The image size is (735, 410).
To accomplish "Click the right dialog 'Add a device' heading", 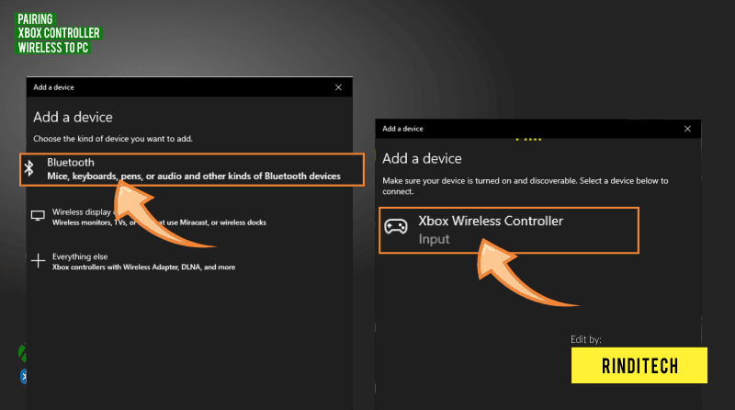I will [422, 158].
